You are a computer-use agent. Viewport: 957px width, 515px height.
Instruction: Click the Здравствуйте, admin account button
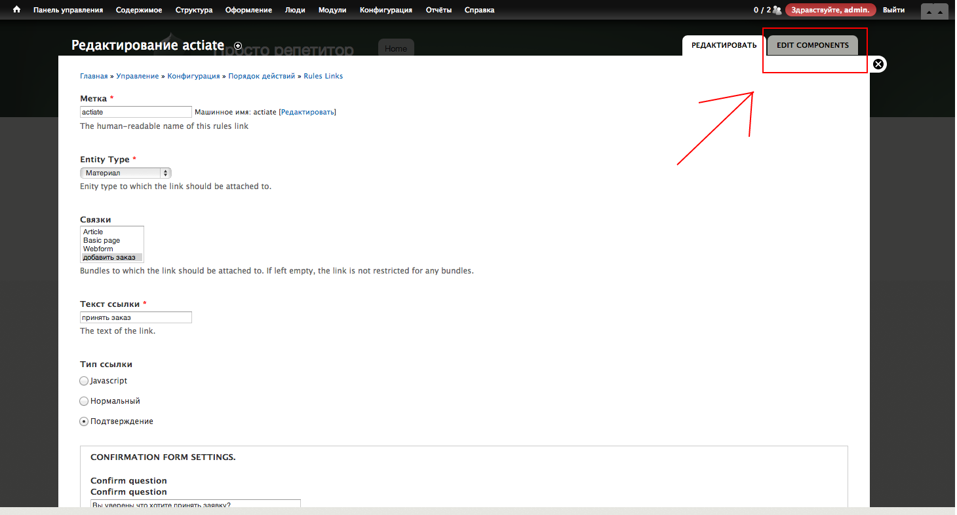830,10
